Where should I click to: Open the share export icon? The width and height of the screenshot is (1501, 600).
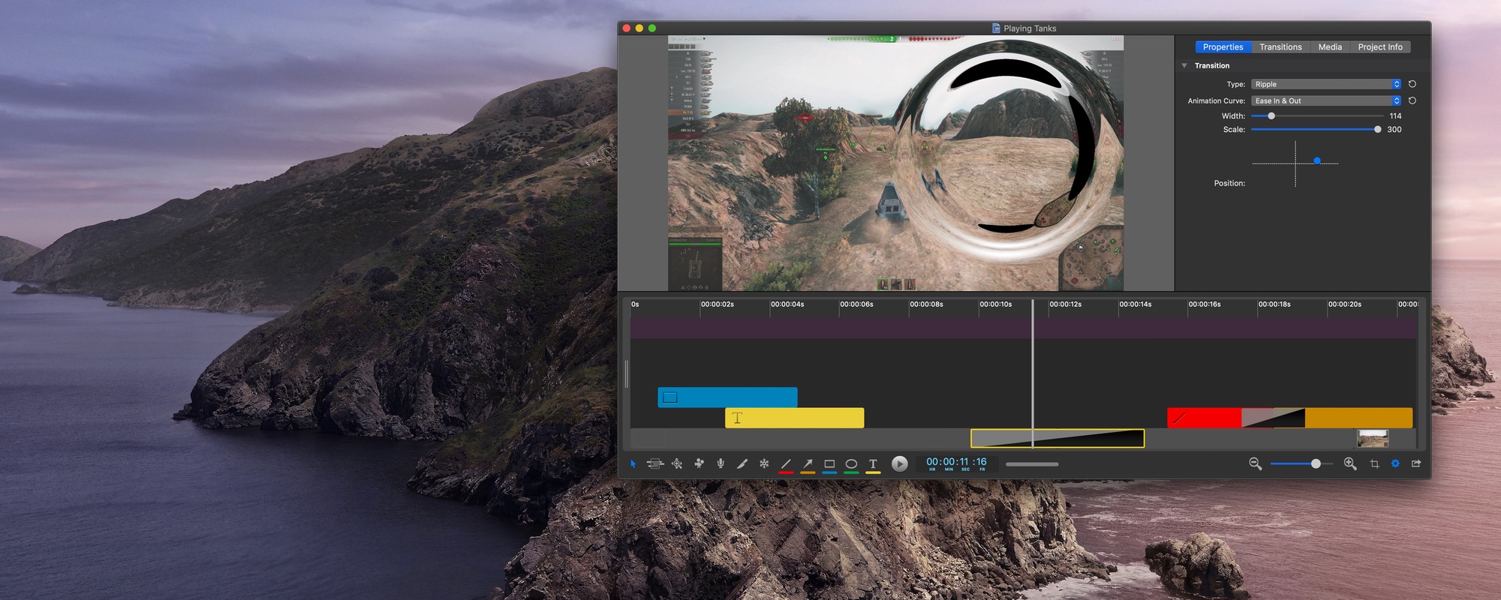click(x=1416, y=463)
